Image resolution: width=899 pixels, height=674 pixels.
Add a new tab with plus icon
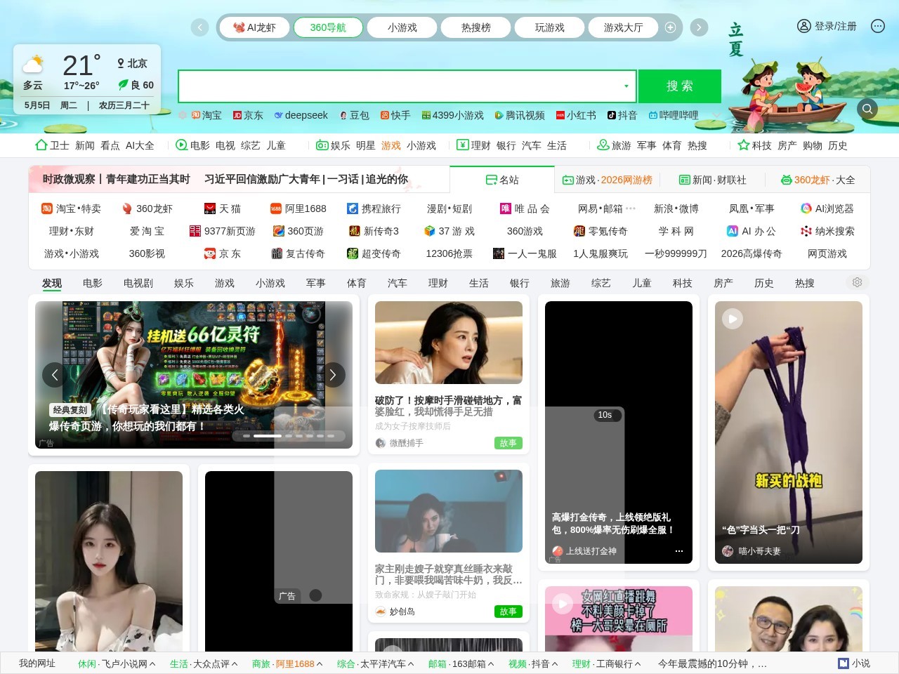[670, 27]
